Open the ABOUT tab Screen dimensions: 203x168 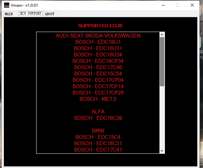coord(50,14)
